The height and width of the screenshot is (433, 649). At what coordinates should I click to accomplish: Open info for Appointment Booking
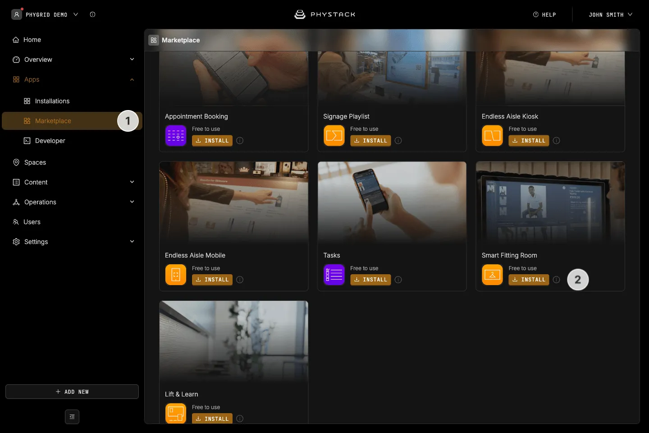(240, 141)
